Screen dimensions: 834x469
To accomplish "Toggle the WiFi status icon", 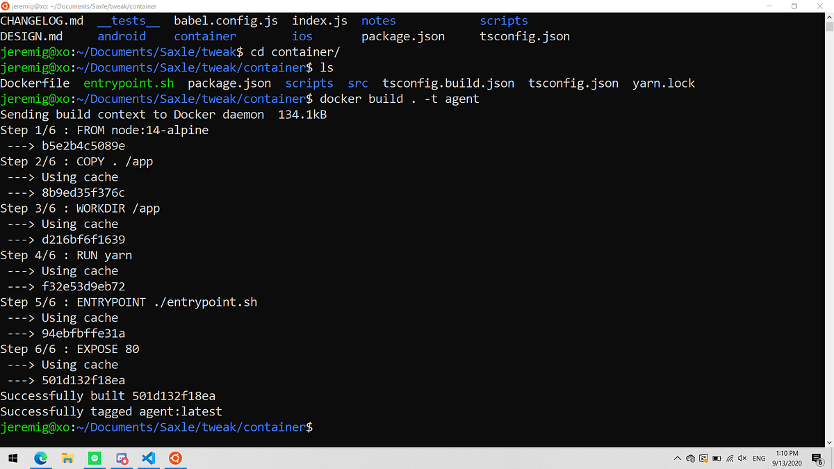I will coord(730,458).
